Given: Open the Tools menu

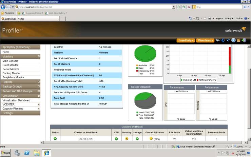Looking at the screenshot, I should point(239,19).
